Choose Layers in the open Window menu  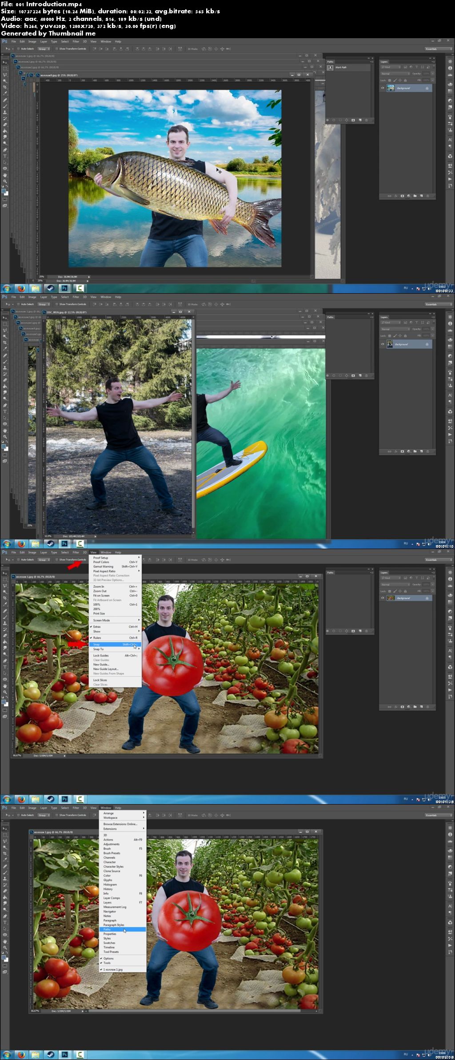pyautogui.click(x=123, y=902)
